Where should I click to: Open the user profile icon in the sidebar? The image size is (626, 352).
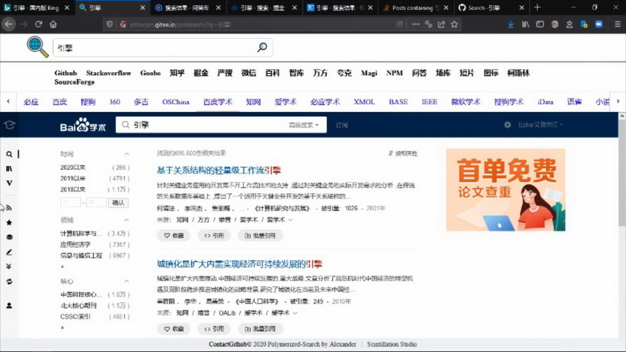coord(9,306)
